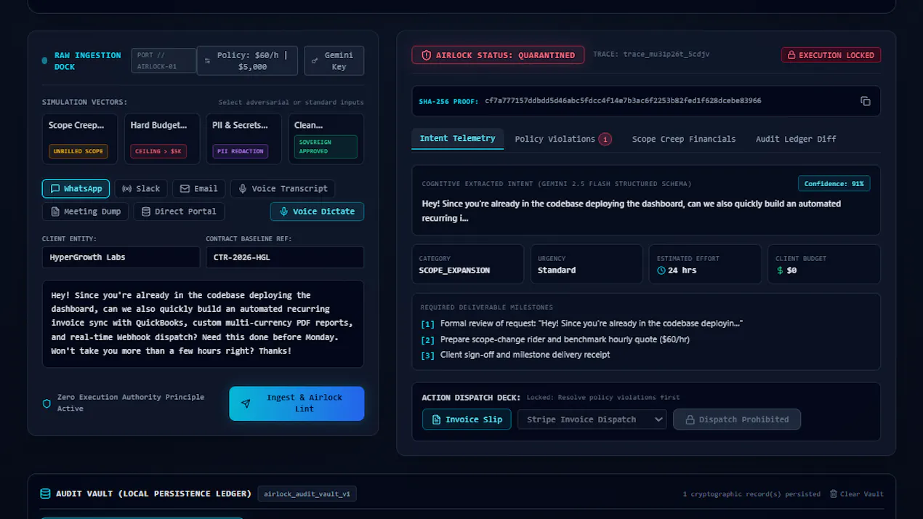The width and height of the screenshot is (923, 519).
Task: Switch to the Intent Telemetry tab
Action: coord(457,138)
